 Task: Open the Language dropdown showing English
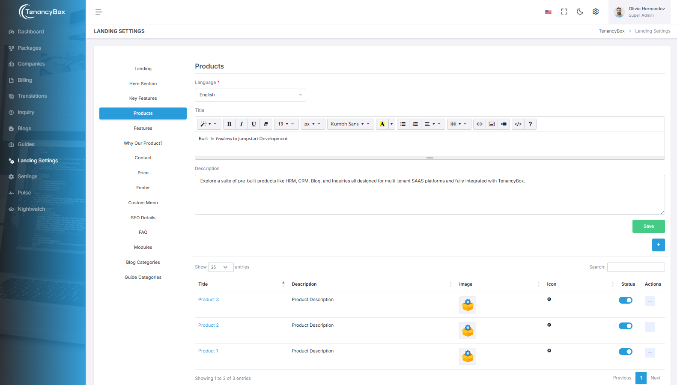(251, 95)
